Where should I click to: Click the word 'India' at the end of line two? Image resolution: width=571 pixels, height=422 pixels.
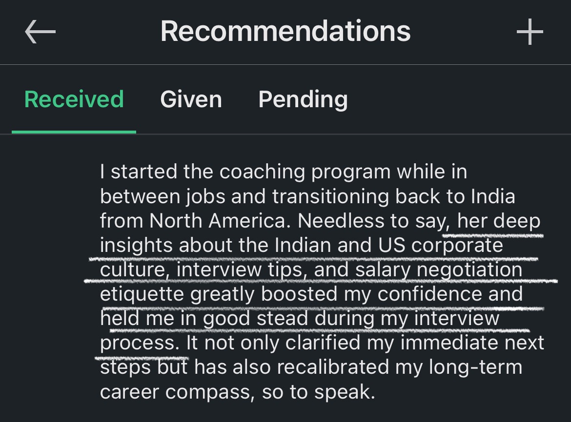point(493,196)
